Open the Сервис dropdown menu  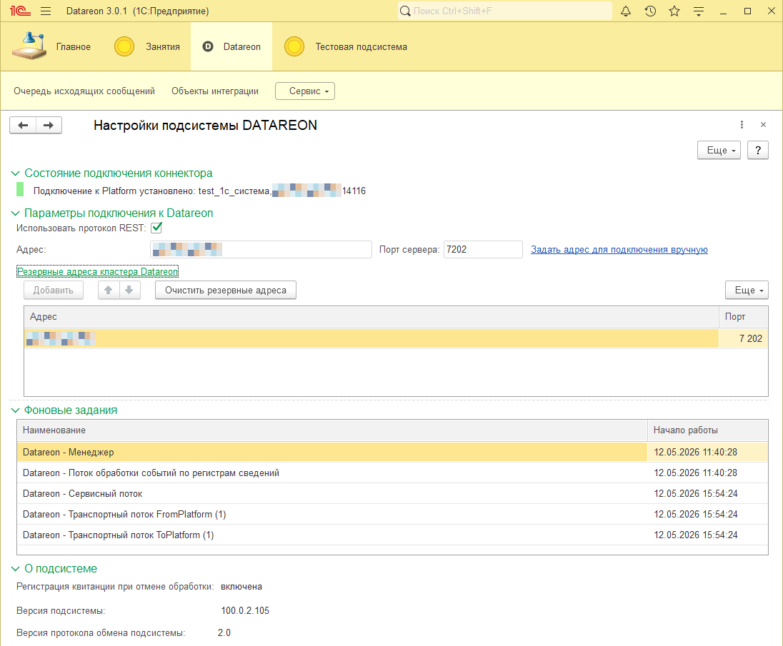tap(305, 91)
